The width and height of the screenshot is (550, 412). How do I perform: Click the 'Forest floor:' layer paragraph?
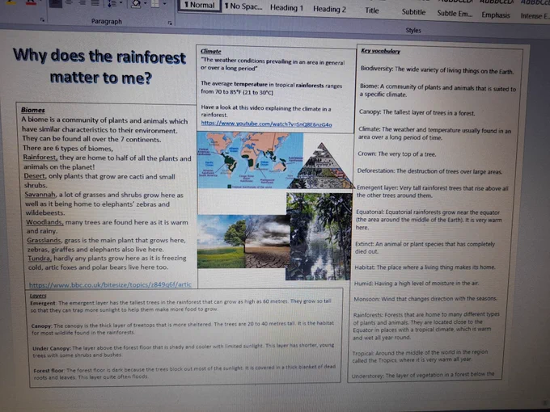[184, 372]
